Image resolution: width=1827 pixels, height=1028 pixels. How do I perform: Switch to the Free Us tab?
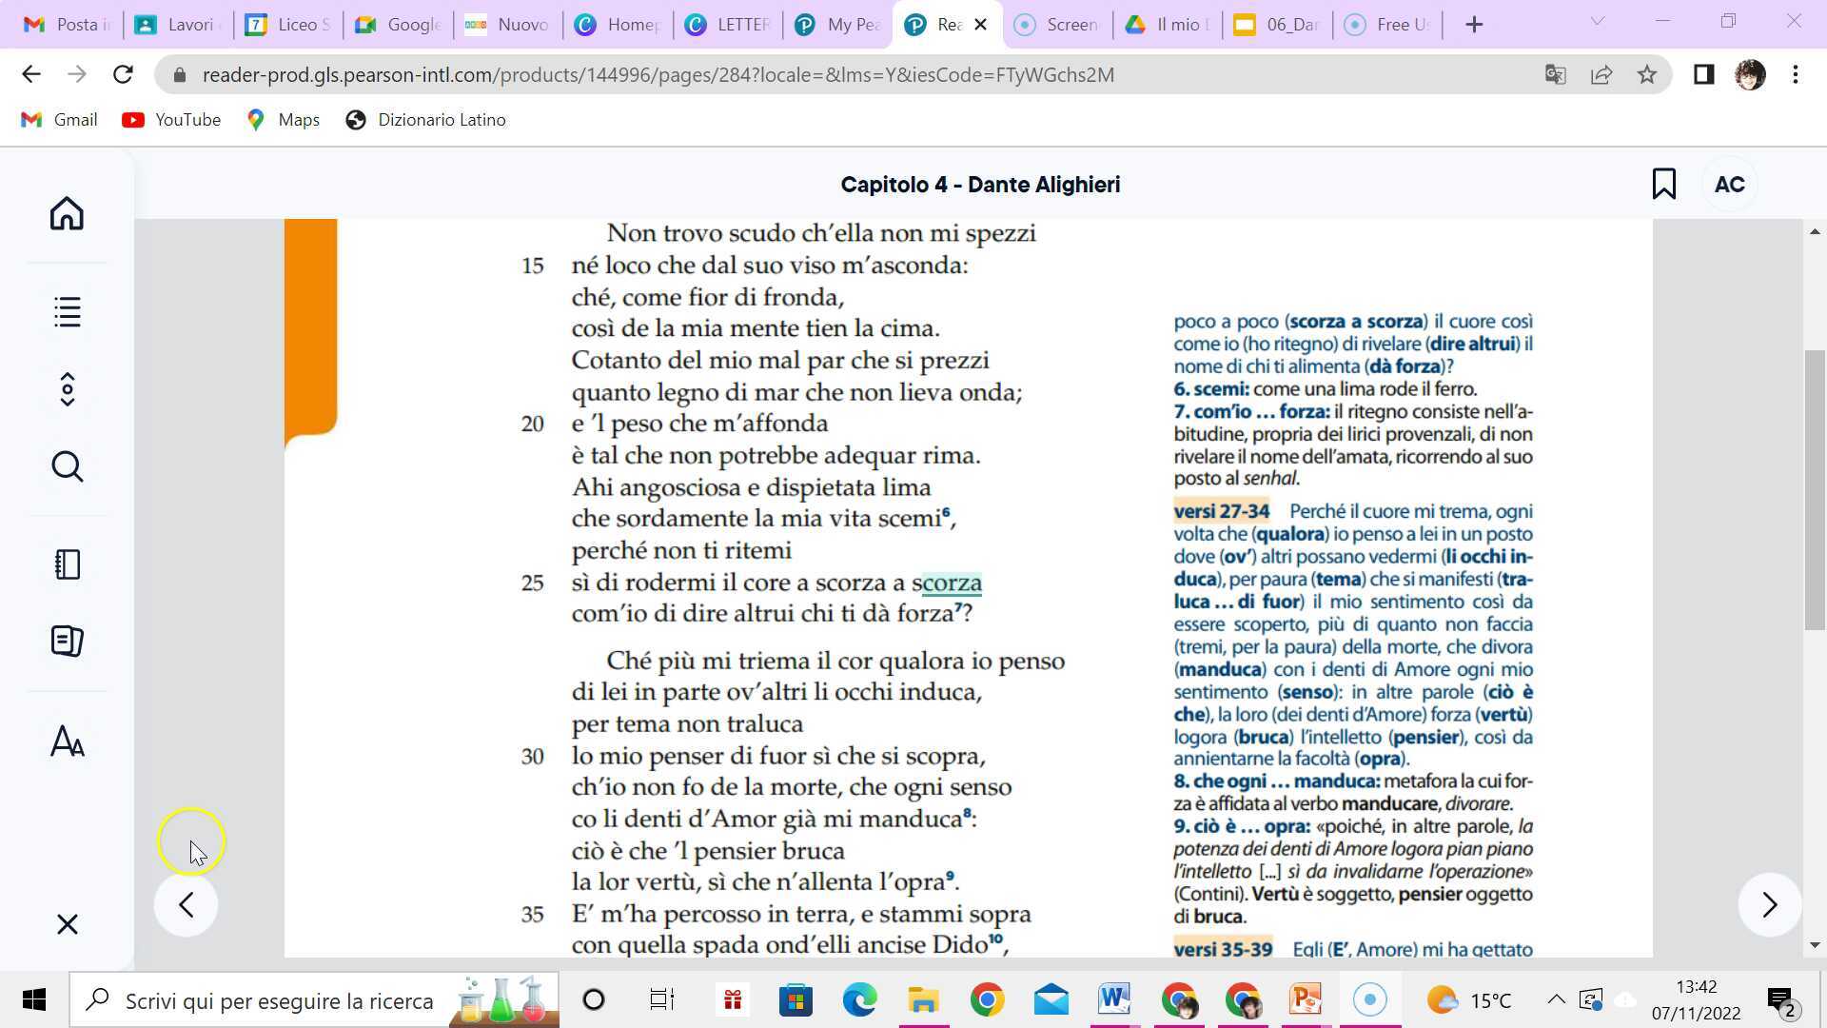point(1389,25)
